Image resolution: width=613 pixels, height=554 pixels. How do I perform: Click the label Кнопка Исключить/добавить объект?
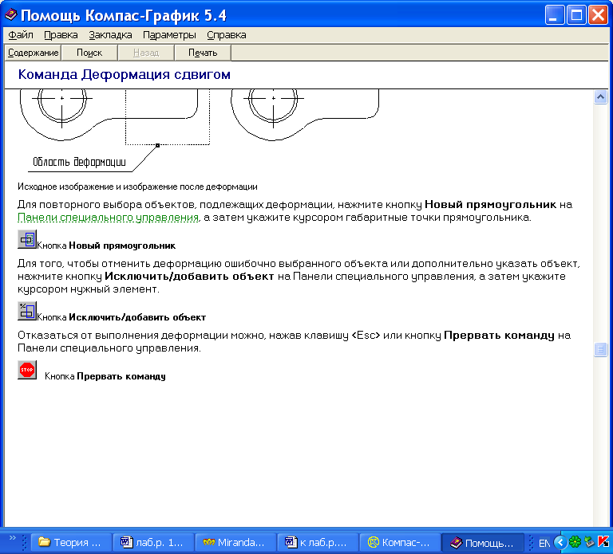121,317
